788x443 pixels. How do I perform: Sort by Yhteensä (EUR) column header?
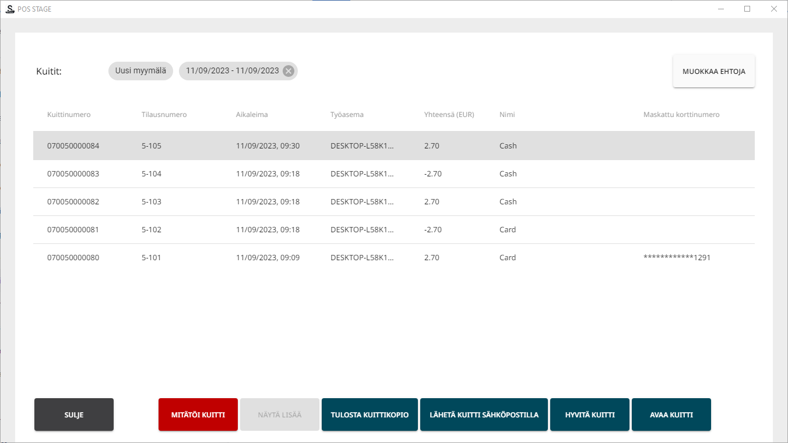[449, 115]
